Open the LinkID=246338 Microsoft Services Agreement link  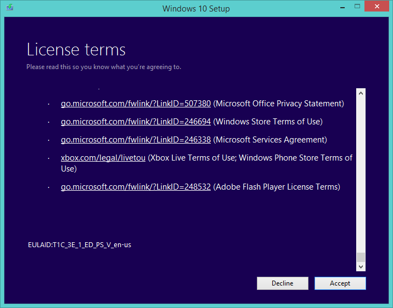tap(136, 140)
